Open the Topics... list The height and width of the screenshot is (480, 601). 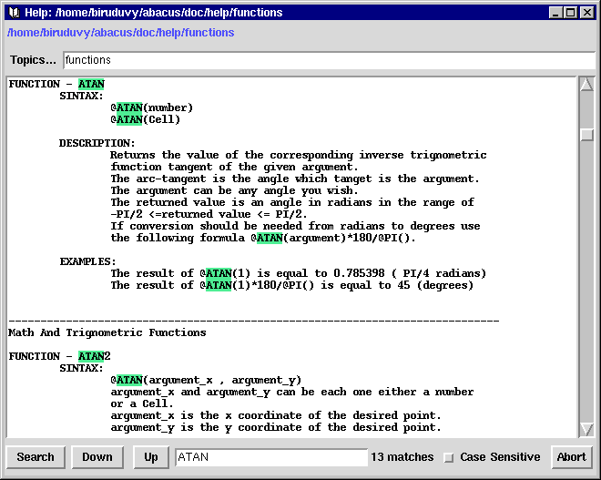coord(33,60)
